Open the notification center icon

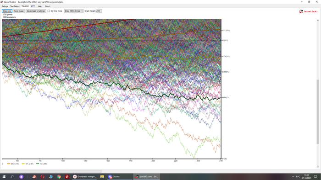pyautogui.click(x=315, y=176)
